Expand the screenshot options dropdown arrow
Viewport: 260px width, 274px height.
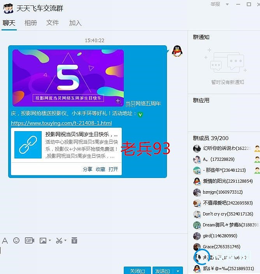tap(65, 240)
